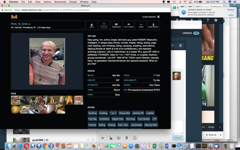Click the browser address bar URL
This screenshot has width=240, height=150.
click(x=52, y=10)
